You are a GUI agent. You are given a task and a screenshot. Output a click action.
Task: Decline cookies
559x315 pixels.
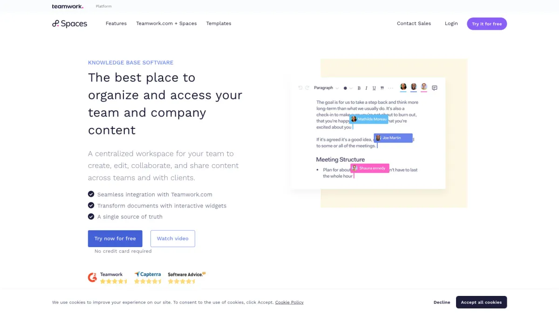tap(442, 302)
